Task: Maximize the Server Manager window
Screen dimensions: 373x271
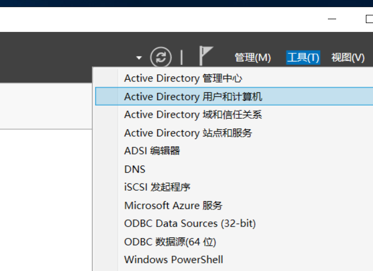Action: coord(369,19)
